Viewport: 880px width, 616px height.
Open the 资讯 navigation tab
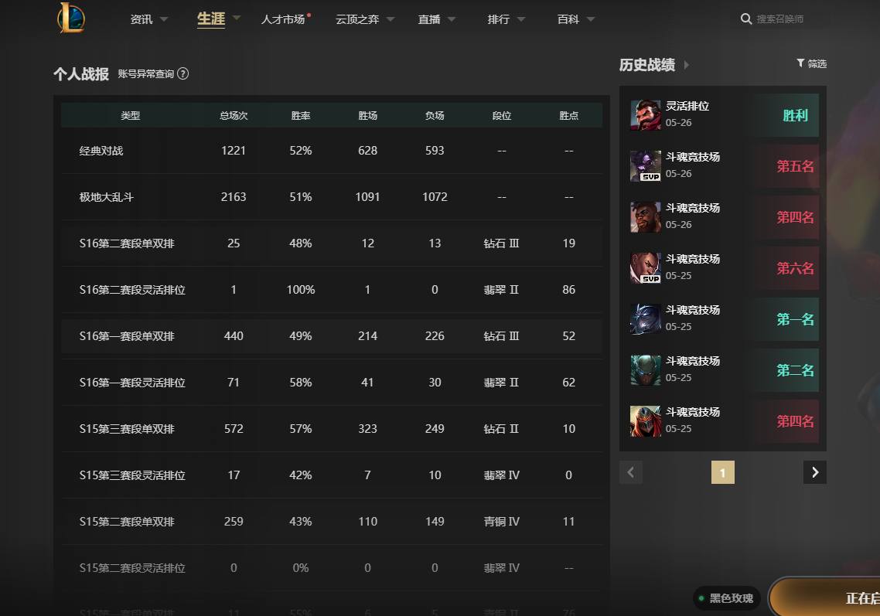pos(142,19)
